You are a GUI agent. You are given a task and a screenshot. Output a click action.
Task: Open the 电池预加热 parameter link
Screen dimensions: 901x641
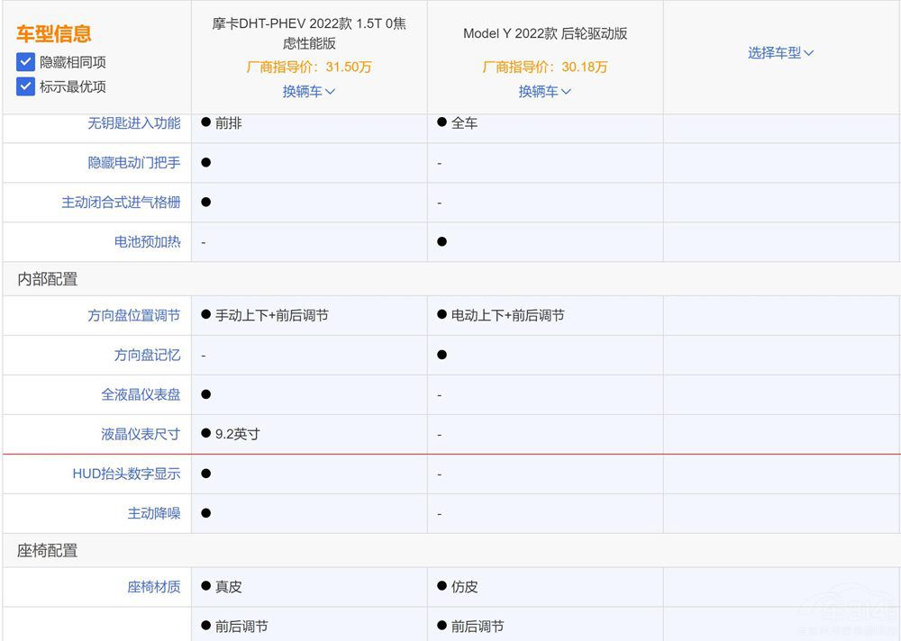coord(147,242)
